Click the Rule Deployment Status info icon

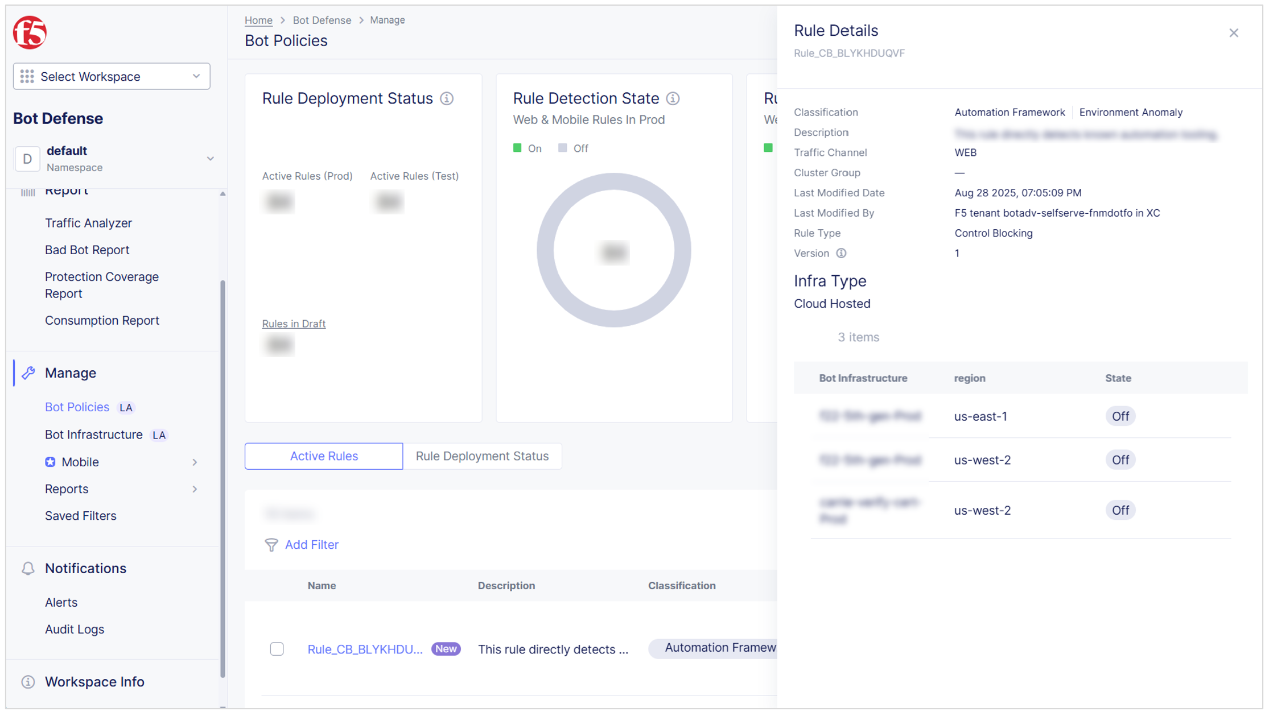[447, 98]
